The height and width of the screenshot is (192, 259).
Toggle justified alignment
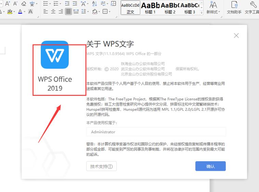click(x=68, y=11)
